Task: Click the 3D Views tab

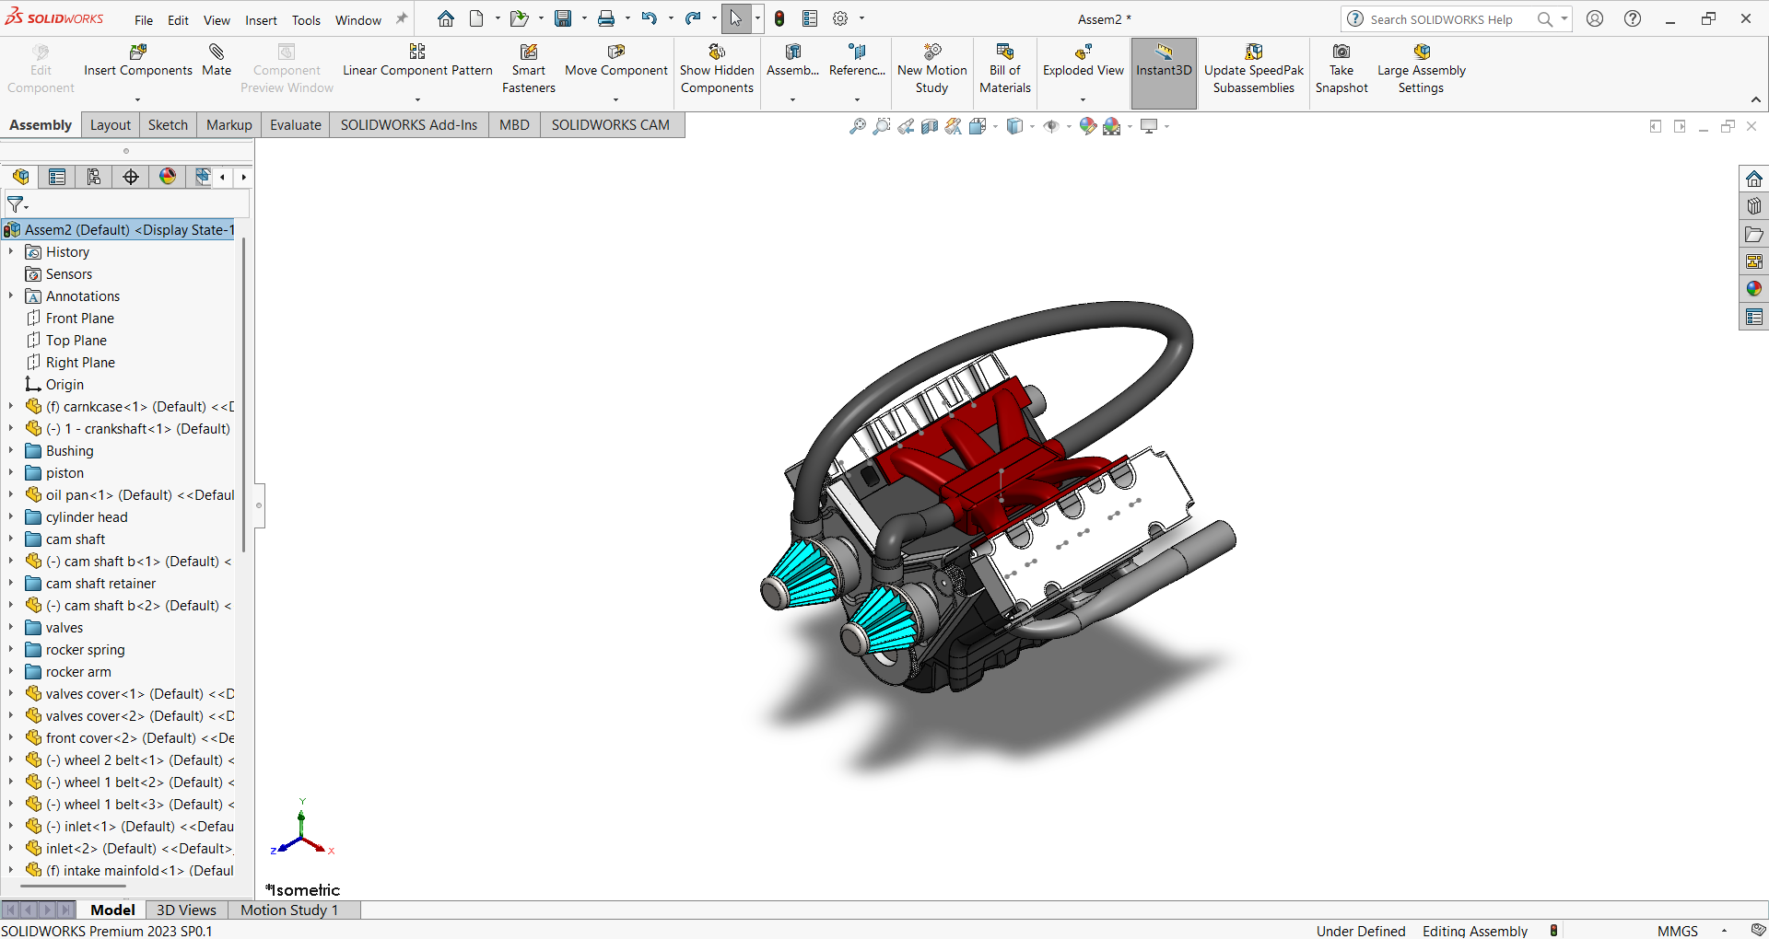Action: (186, 910)
